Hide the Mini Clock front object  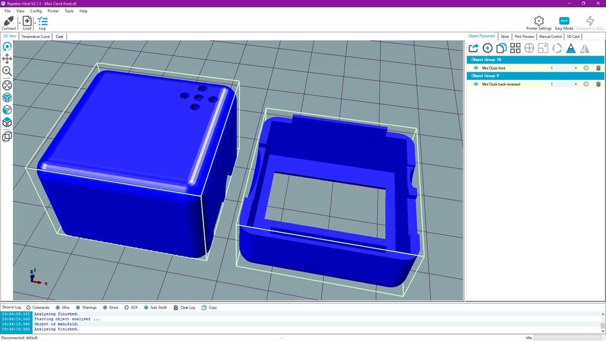tap(476, 68)
